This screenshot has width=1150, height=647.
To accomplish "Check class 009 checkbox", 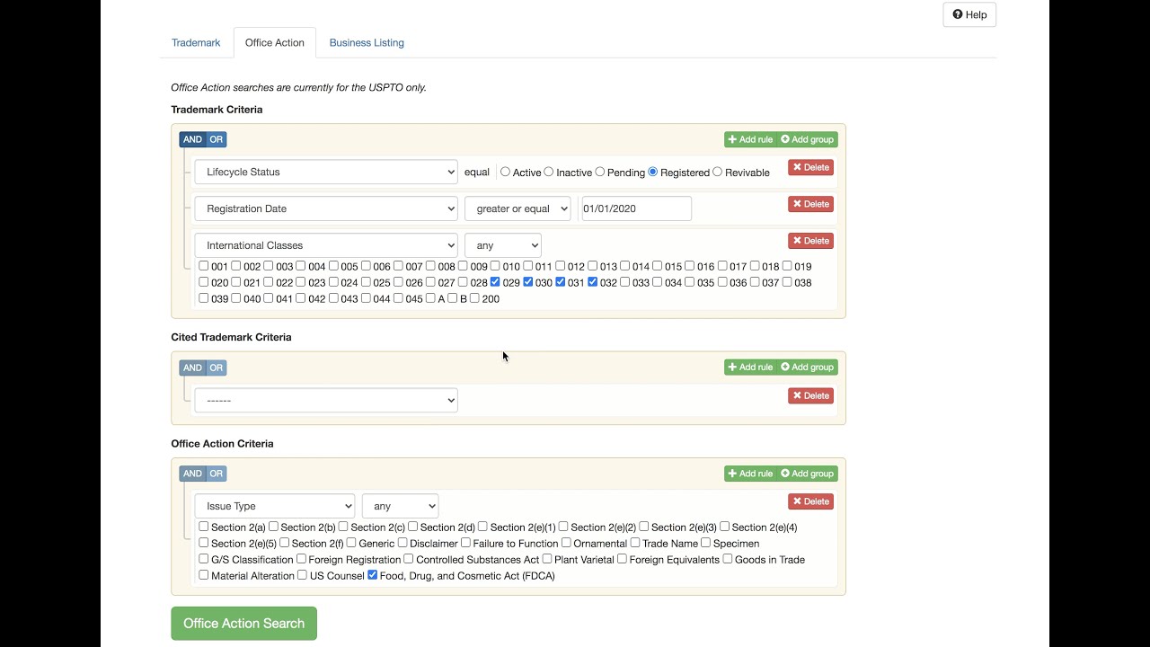I will pos(463,266).
